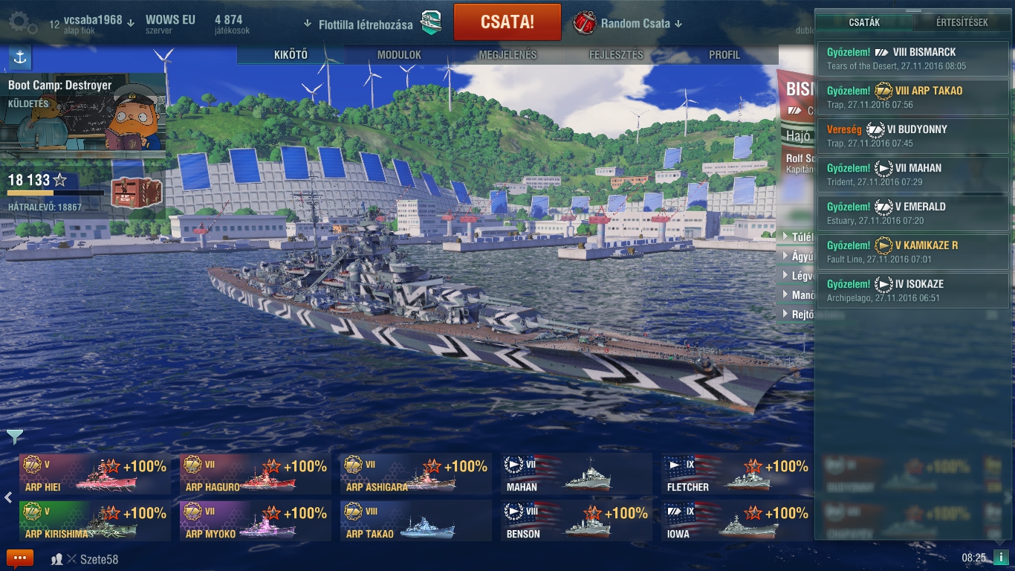Expand the vcsaba1968 account dropdown
Image resolution: width=1015 pixels, height=571 pixels.
pos(131,22)
